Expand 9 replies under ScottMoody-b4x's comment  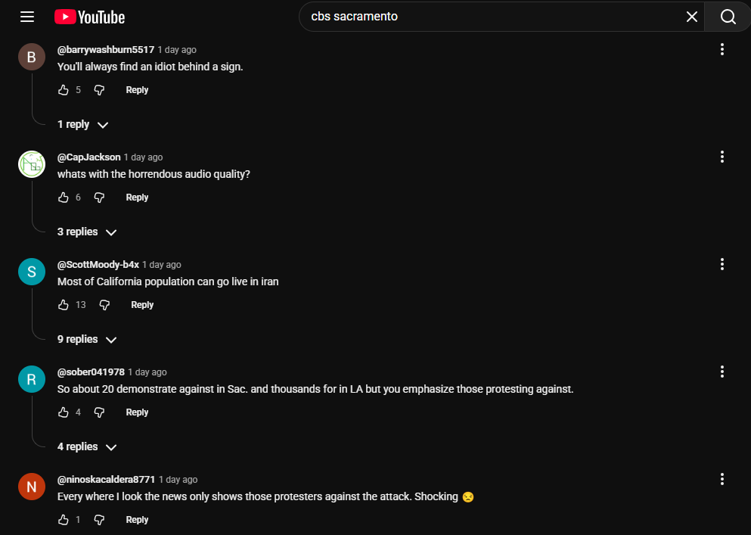click(x=87, y=340)
